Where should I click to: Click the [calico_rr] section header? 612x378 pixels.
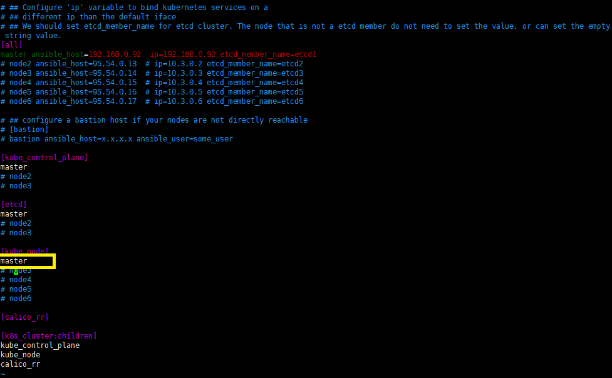tap(24, 317)
